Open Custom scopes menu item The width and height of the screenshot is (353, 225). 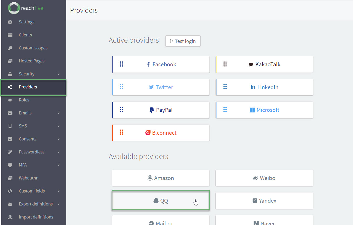click(33, 48)
